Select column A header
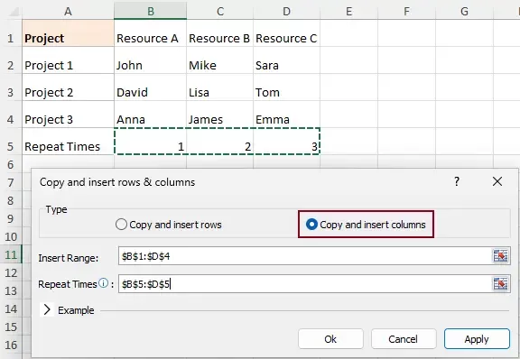 coord(68,11)
